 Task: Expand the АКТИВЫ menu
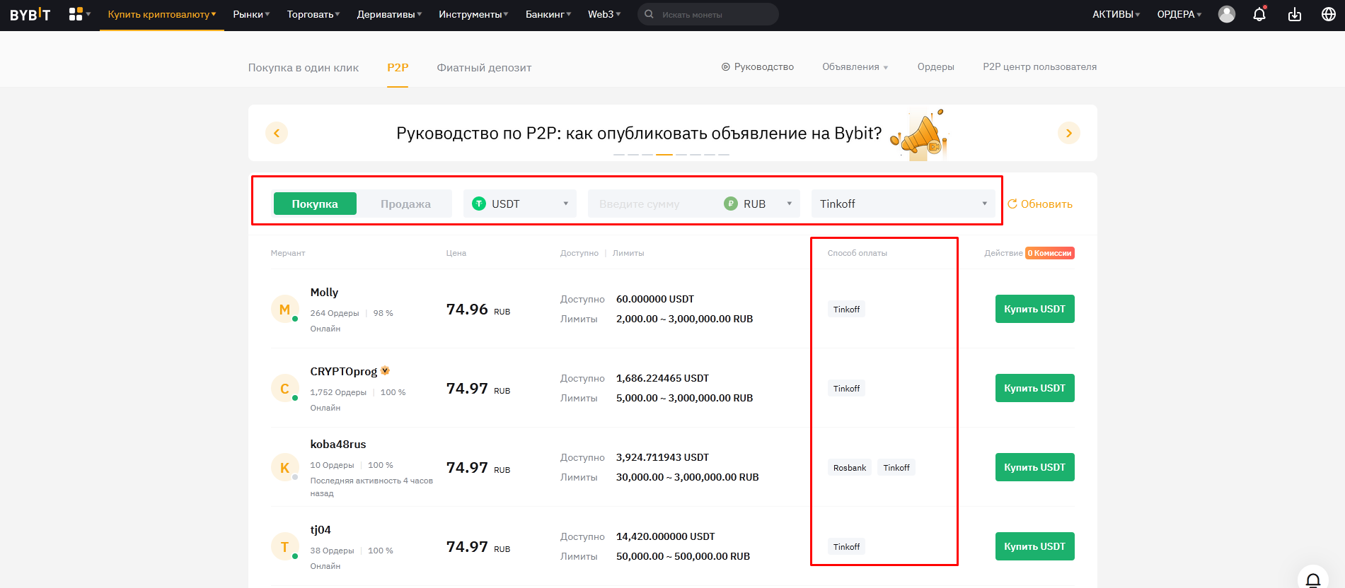(1116, 14)
